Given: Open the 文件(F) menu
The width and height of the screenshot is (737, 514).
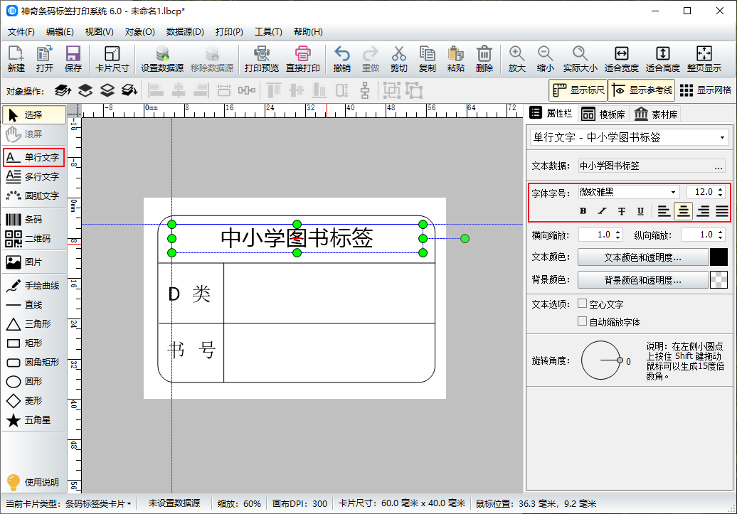Looking at the screenshot, I should [x=21, y=32].
